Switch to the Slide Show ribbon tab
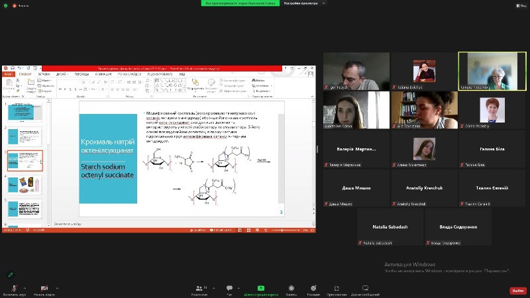This screenshot has width=530, height=298. click(129, 74)
